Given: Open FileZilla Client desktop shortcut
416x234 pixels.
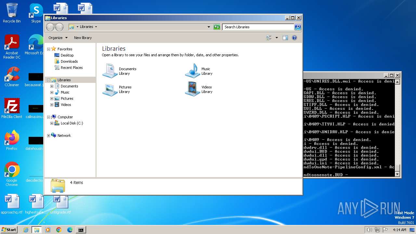Looking at the screenshot, I should pyautogui.click(x=12, y=108).
